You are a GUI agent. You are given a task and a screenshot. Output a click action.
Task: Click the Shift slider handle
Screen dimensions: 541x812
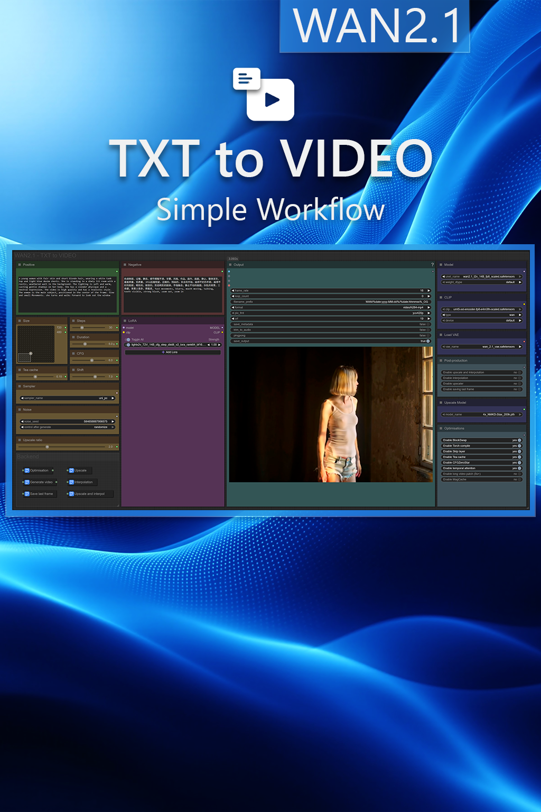pos(95,377)
